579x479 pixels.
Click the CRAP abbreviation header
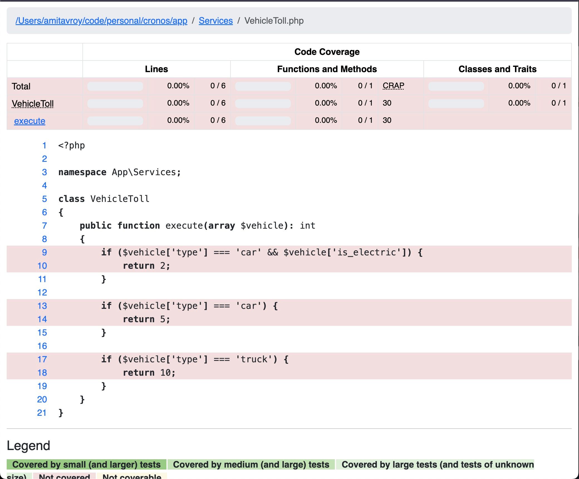click(x=393, y=85)
